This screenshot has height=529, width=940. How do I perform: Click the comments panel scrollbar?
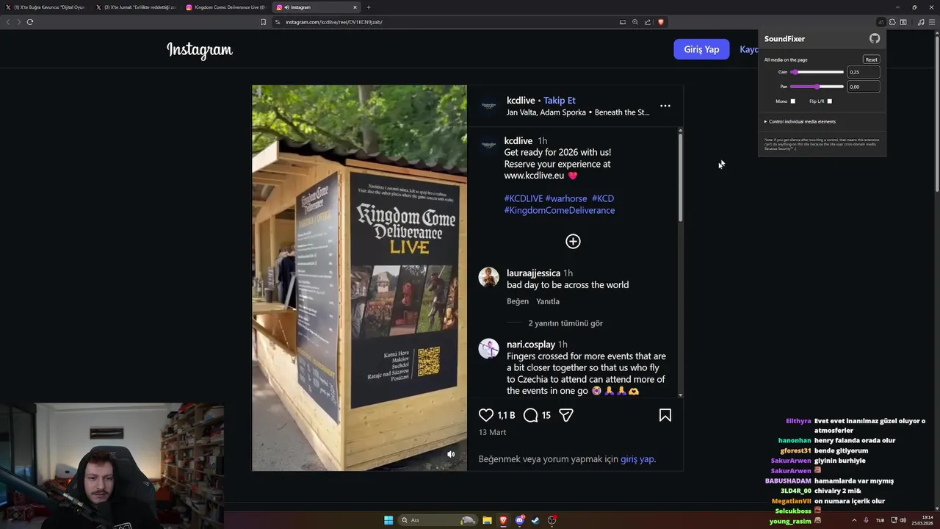681,176
